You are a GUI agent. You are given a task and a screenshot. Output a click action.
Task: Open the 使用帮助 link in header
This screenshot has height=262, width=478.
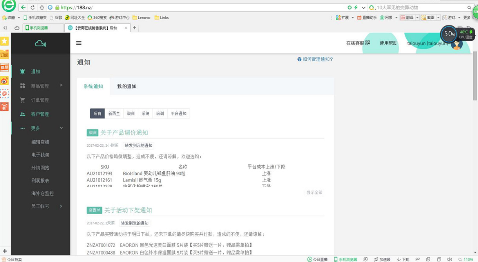(x=389, y=43)
